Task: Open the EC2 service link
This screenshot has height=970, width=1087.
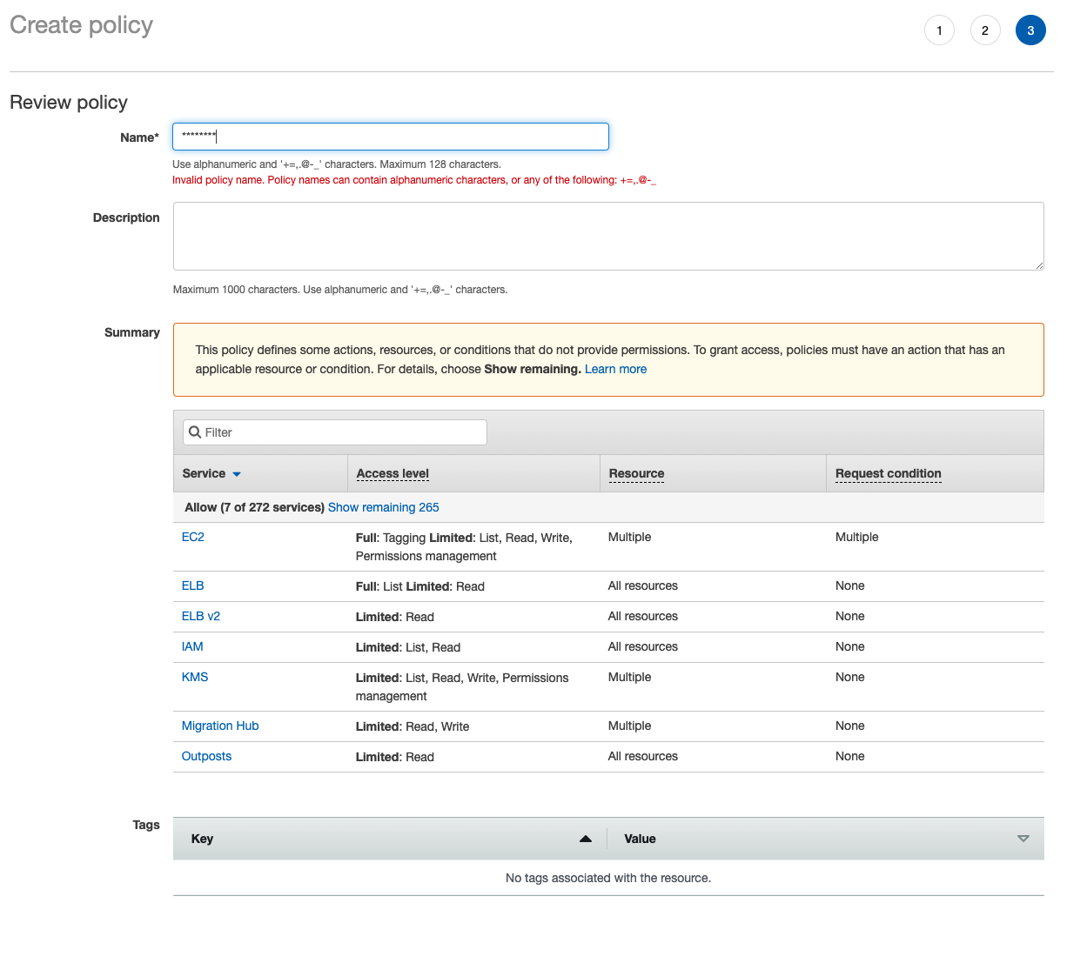Action: coord(192,537)
